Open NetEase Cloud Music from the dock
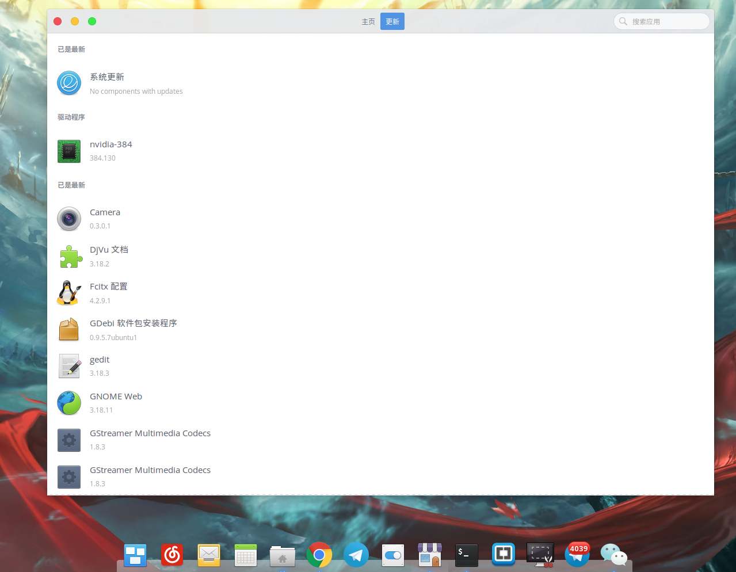 [x=172, y=555]
